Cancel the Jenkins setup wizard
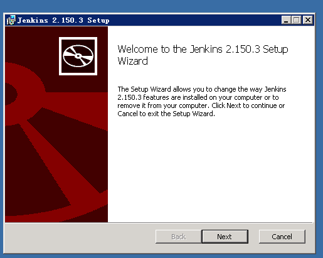 (x=282, y=237)
